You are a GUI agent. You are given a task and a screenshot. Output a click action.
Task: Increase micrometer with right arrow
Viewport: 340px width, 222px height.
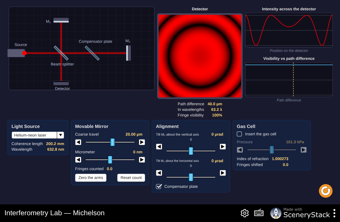(142, 160)
